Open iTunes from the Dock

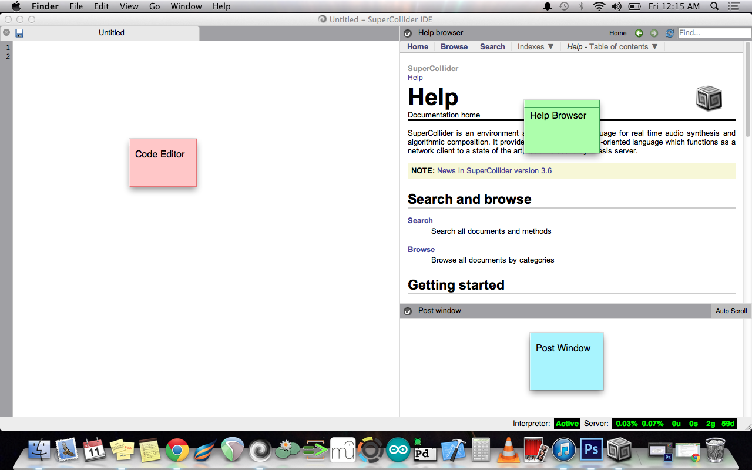tap(563, 450)
